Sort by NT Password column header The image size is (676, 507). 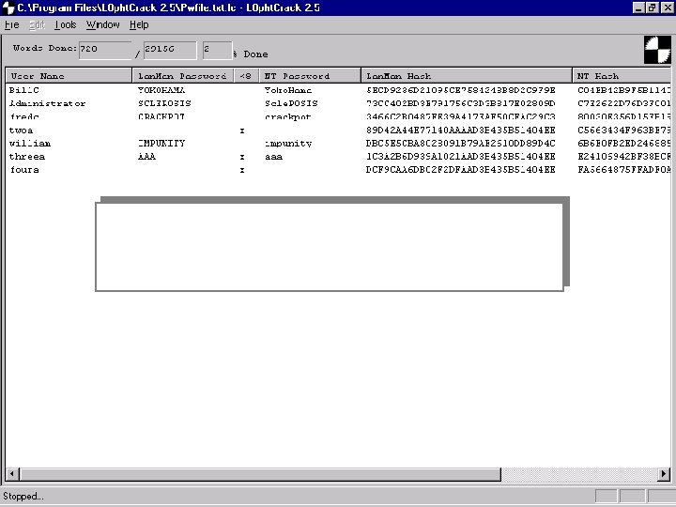[310, 76]
